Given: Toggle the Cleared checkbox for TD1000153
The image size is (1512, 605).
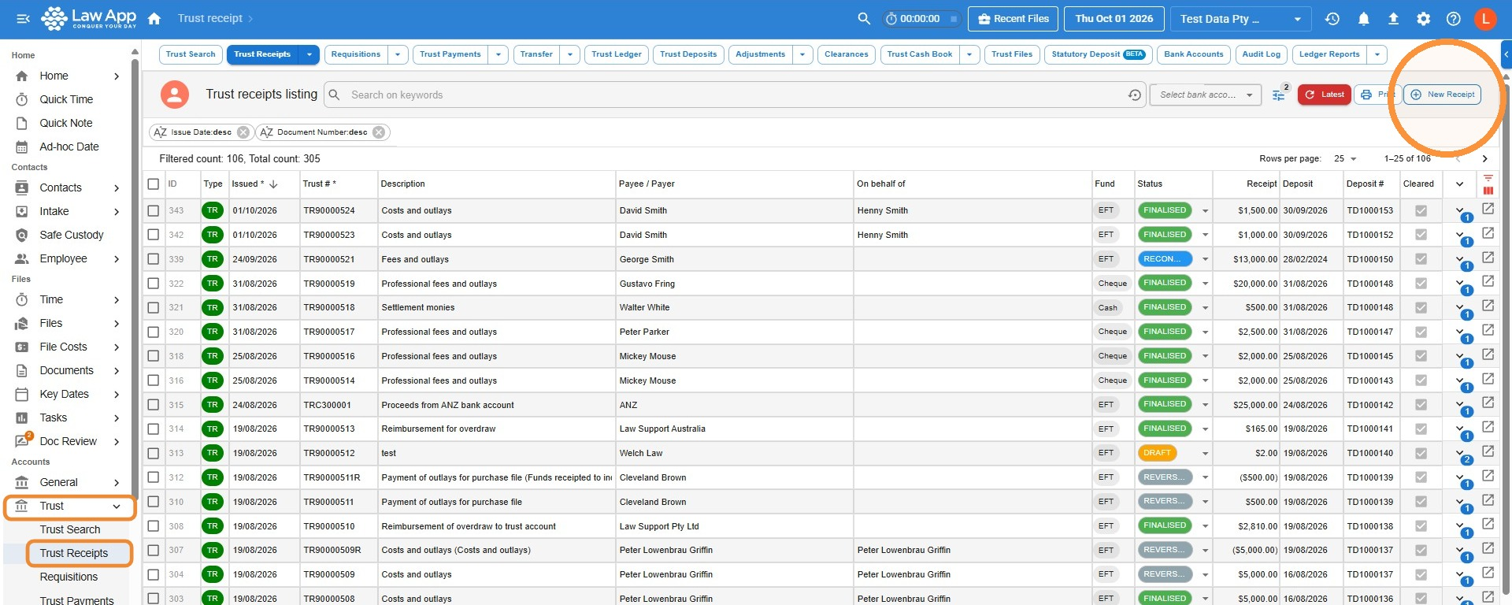Looking at the screenshot, I should (1421, 210).
